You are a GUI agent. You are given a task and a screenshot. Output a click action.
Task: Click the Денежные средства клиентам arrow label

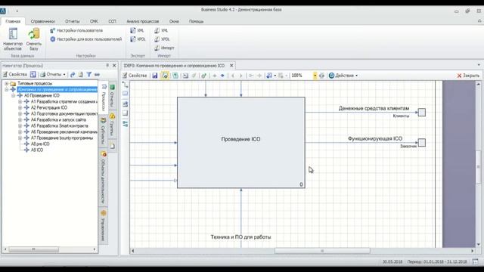click(x=374, y=109)
